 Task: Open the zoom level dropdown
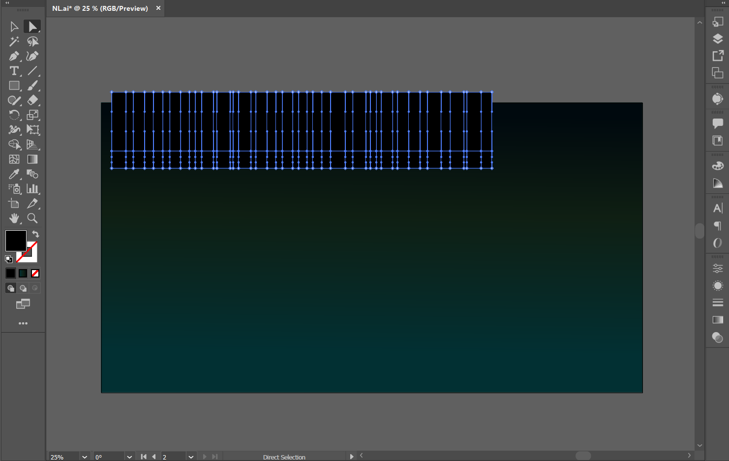85,457
